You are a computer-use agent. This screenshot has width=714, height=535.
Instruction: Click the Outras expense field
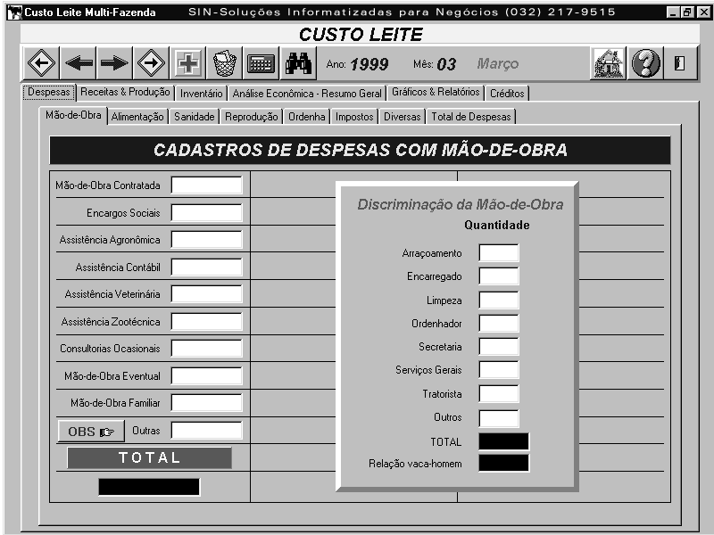[207, 431]
